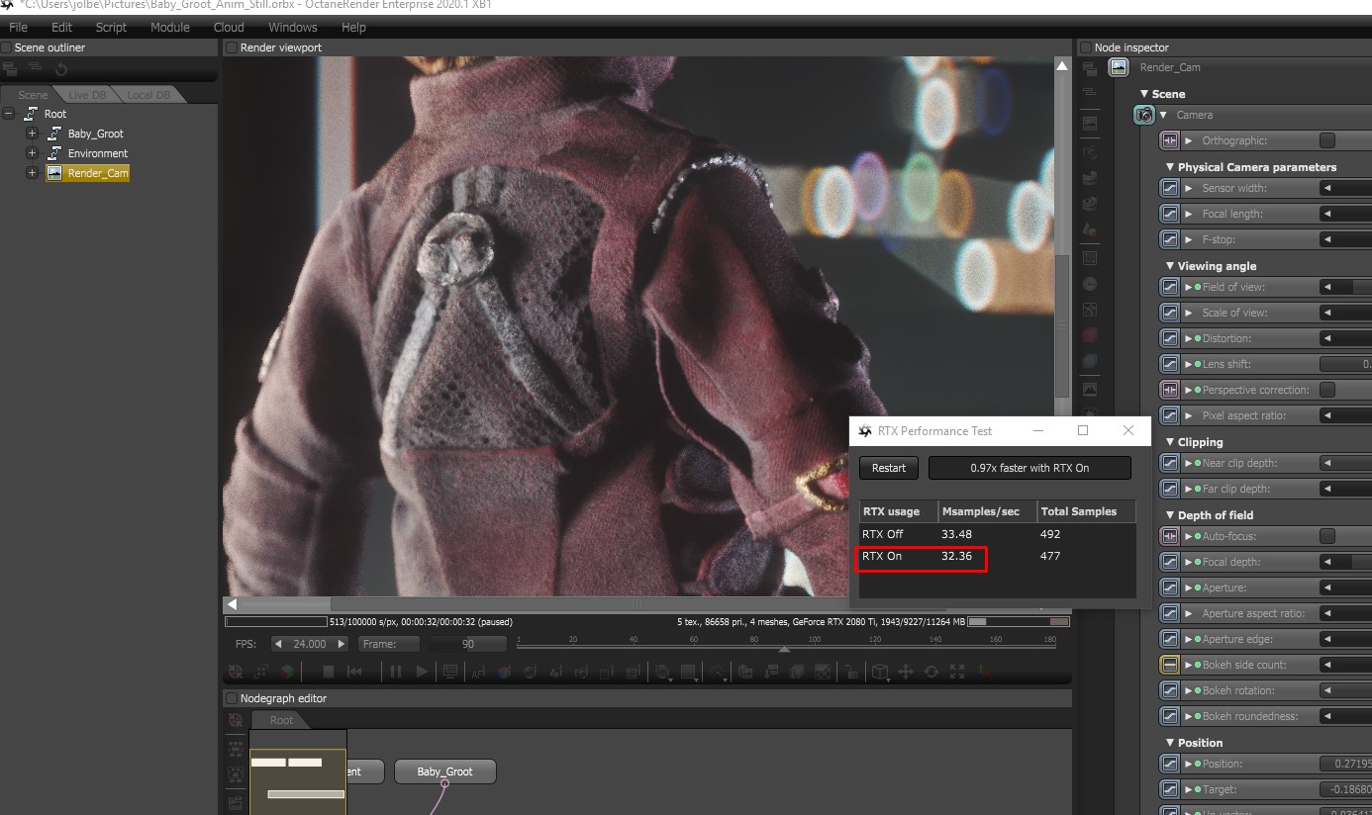Viewport: 1372px width, 815px height.
Task: Click the stop render button in viewport toolbar
Action: 329,672
